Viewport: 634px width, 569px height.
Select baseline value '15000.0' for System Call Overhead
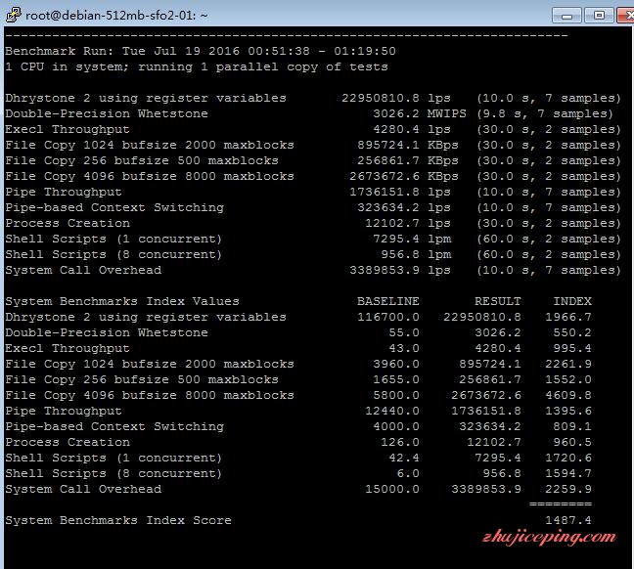click(x=392, y=490)
